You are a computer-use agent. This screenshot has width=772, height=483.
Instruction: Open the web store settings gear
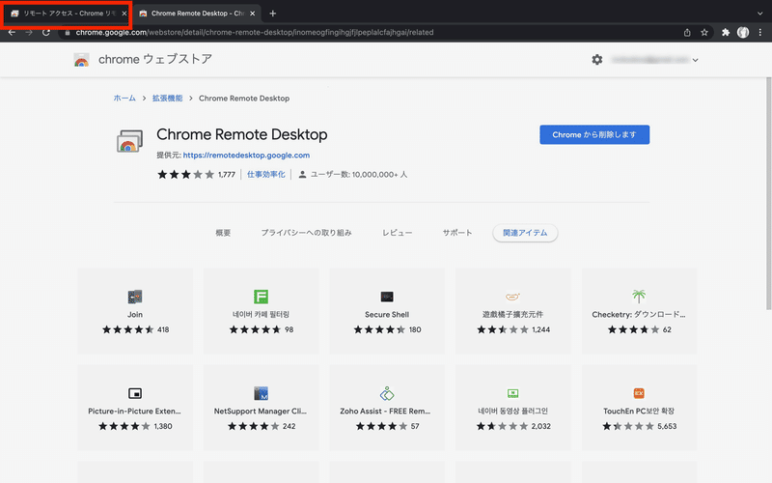pyautogui.click(x=596, y=60)
